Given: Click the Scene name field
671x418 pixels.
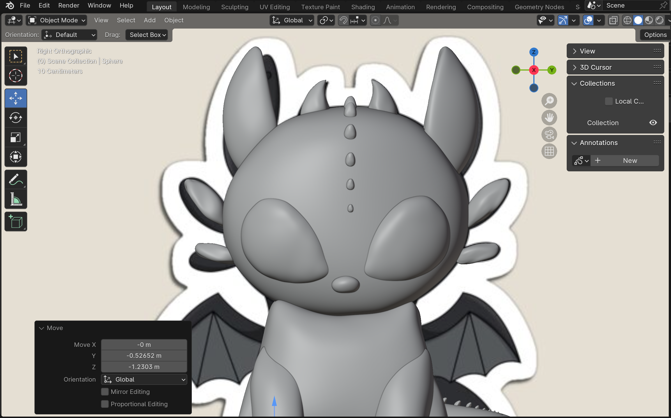Looking at the screenshot, I should click(x=630, y=5).
